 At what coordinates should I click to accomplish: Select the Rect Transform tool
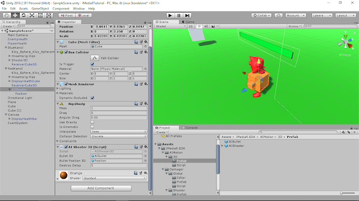(40, 15)
